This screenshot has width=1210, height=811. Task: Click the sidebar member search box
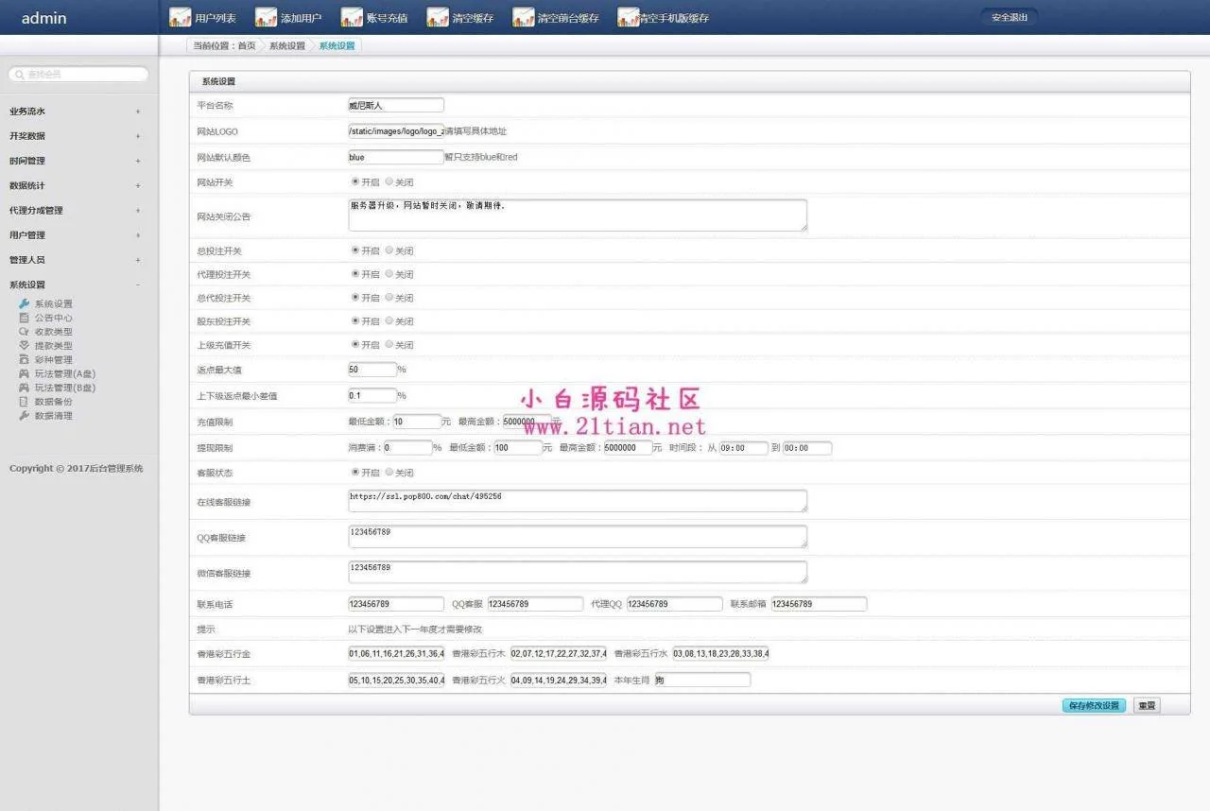[79, 74]
